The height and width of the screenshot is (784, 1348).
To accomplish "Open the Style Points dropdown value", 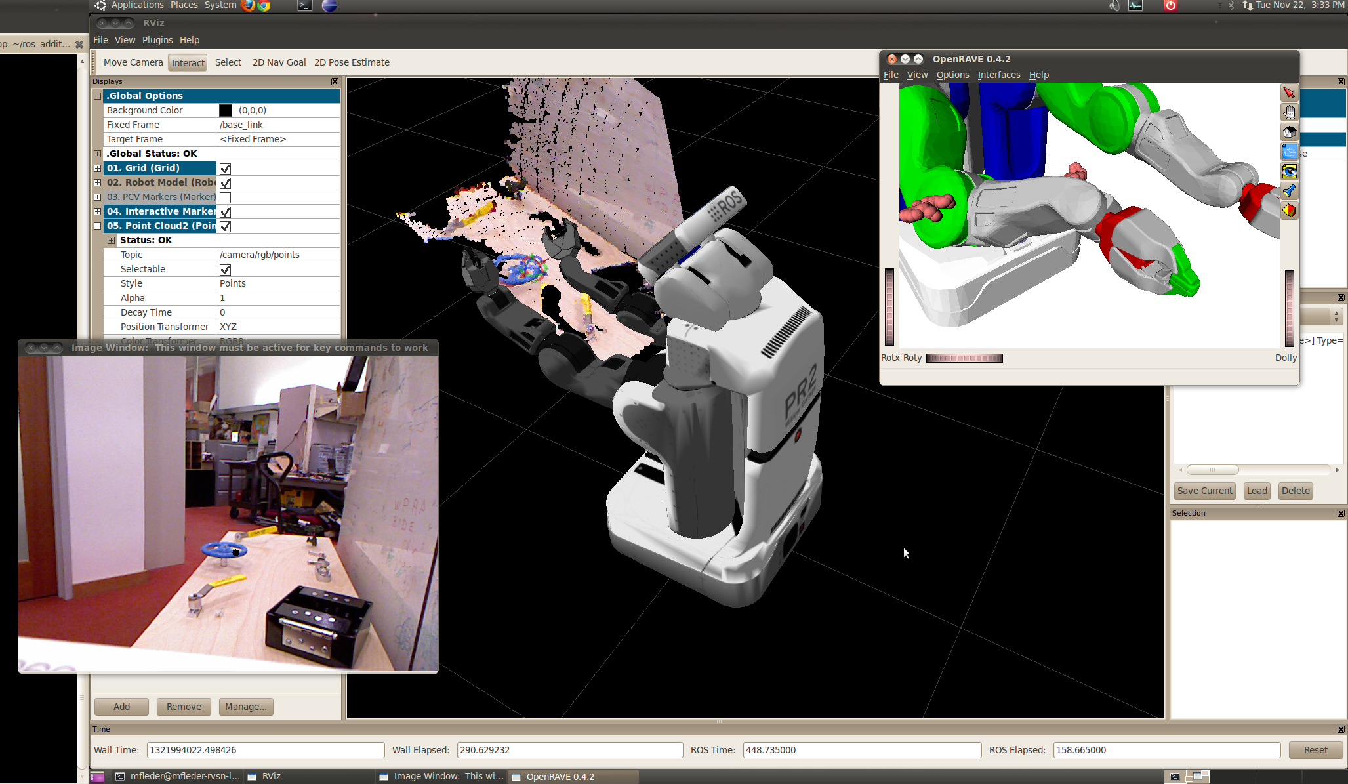I will coord(278,283).
